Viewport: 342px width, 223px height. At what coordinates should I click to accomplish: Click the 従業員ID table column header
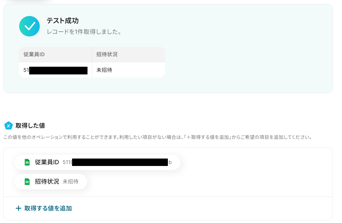[x=56, y=54]
